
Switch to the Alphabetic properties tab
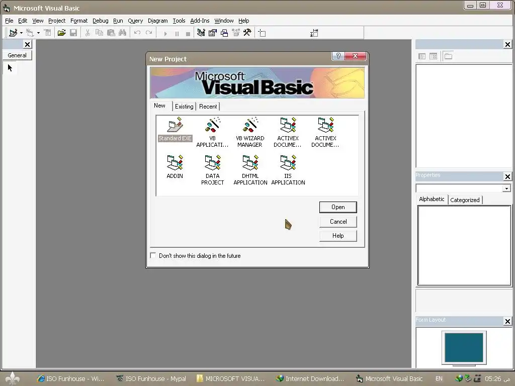[x=432, y=199]
